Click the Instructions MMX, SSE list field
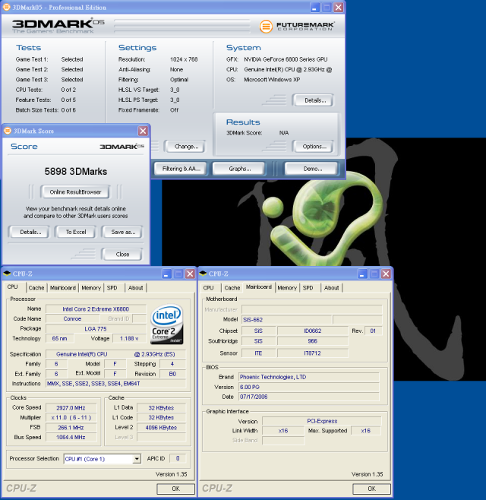This screenshot has width=486, height=500. 115,384
